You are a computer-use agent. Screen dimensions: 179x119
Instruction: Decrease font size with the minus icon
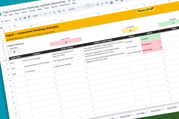(x=84, y=7)
